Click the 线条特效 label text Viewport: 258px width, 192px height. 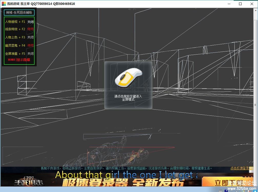click(x=11, y=29)
